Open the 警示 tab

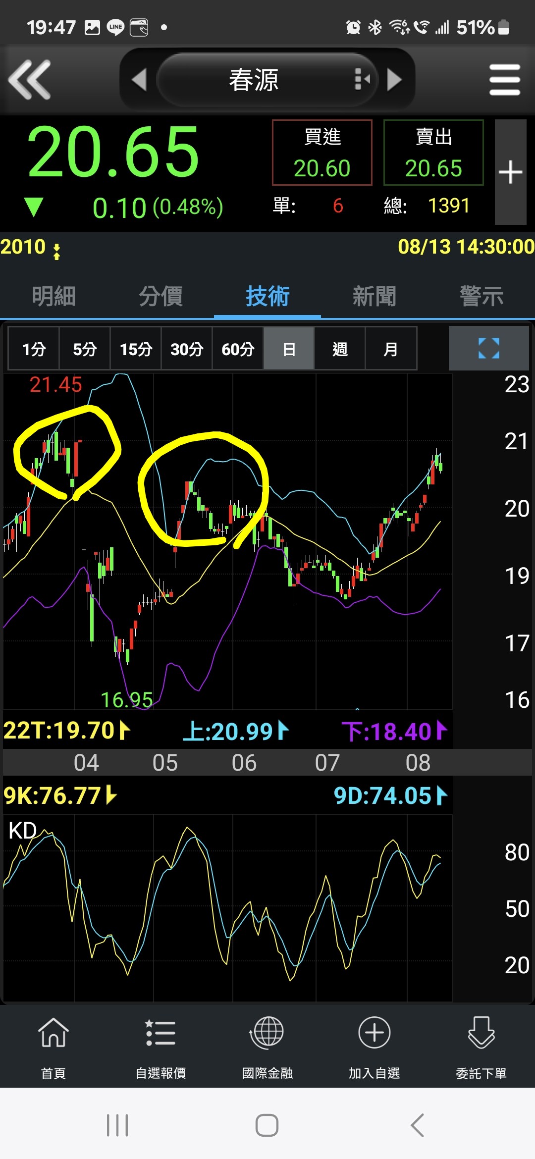pos(481,296)
